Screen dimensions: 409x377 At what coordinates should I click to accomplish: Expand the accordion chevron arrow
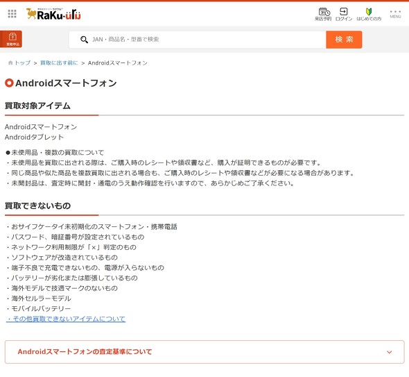[389, 352]
